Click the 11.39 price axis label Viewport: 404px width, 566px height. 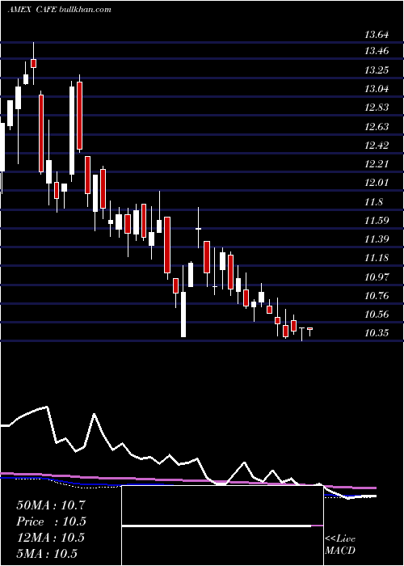click(377, 239)
